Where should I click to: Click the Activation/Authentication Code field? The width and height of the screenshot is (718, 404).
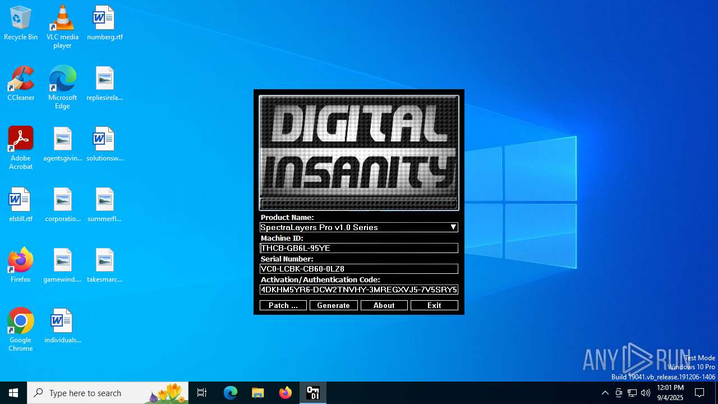click(x=359, y=290)
